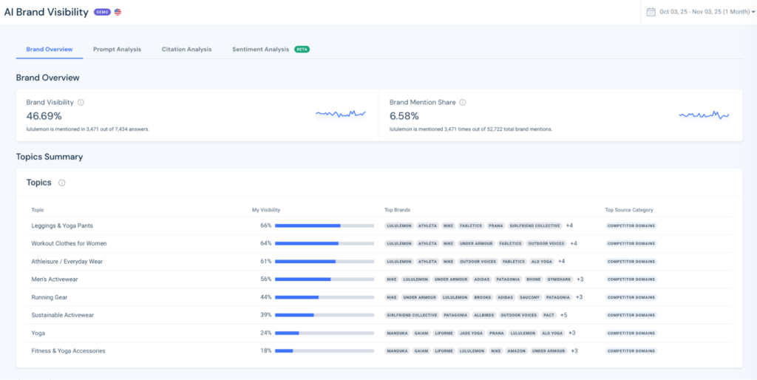Open the Leggings & Yoga Pants topic

click(x=62, y=225)
